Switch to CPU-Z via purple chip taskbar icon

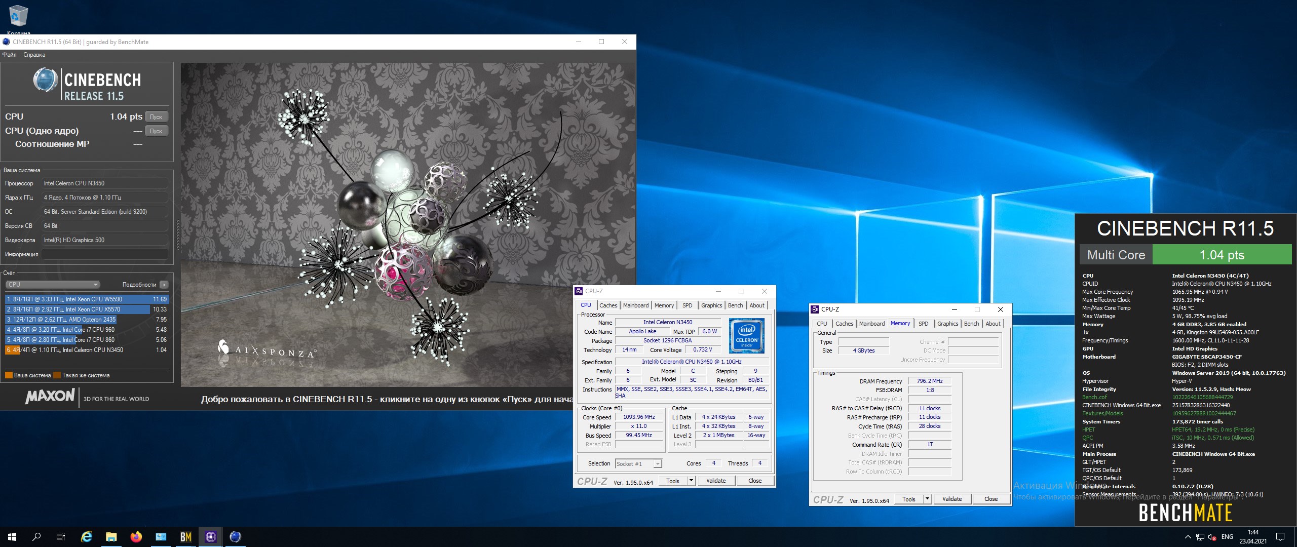pos(211,537)
